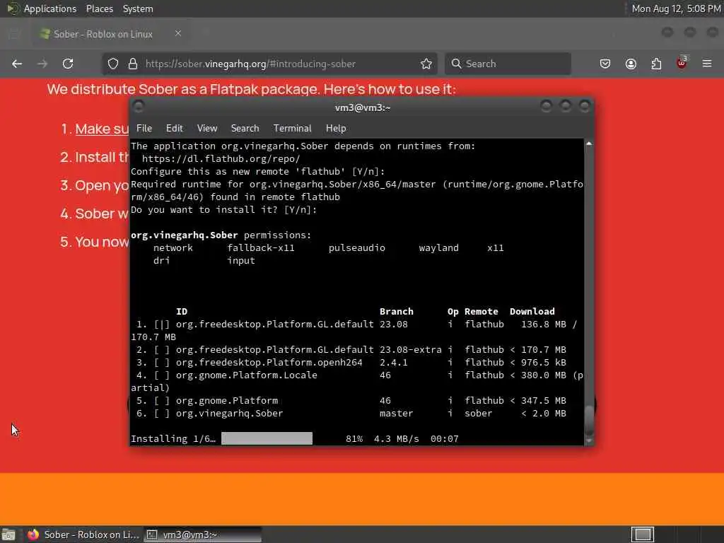Image resolution: width=724 pixels, height=543 pixels.
Task: Go back using the browser back arrow
Action: [x=17, y=64]
